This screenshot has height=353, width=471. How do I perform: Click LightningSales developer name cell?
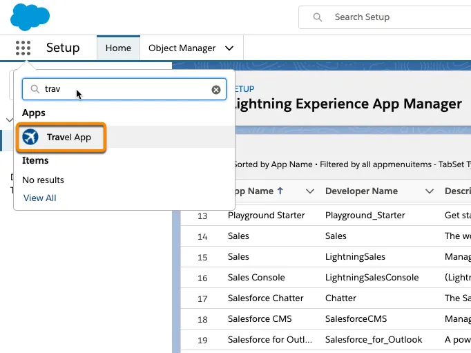click(x=355, y=256)
